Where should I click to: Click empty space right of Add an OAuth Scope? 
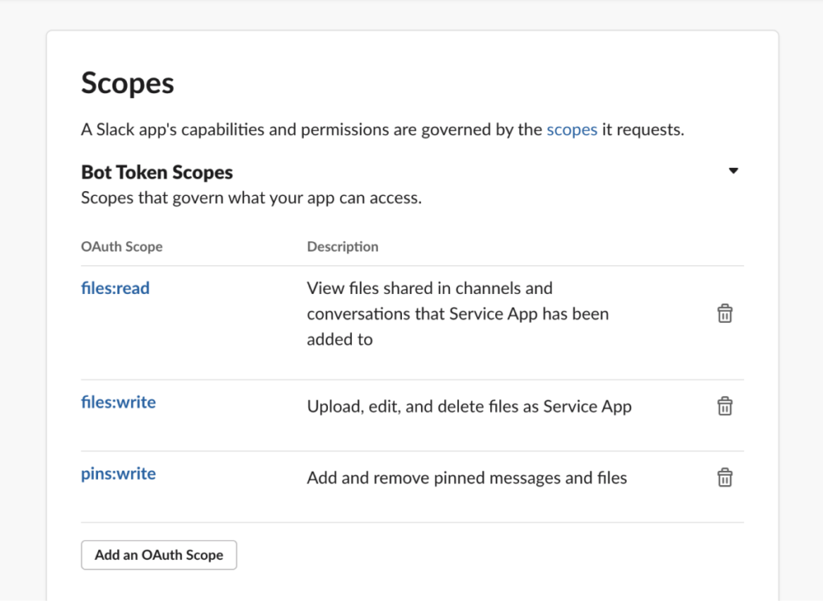pos(482,554)
